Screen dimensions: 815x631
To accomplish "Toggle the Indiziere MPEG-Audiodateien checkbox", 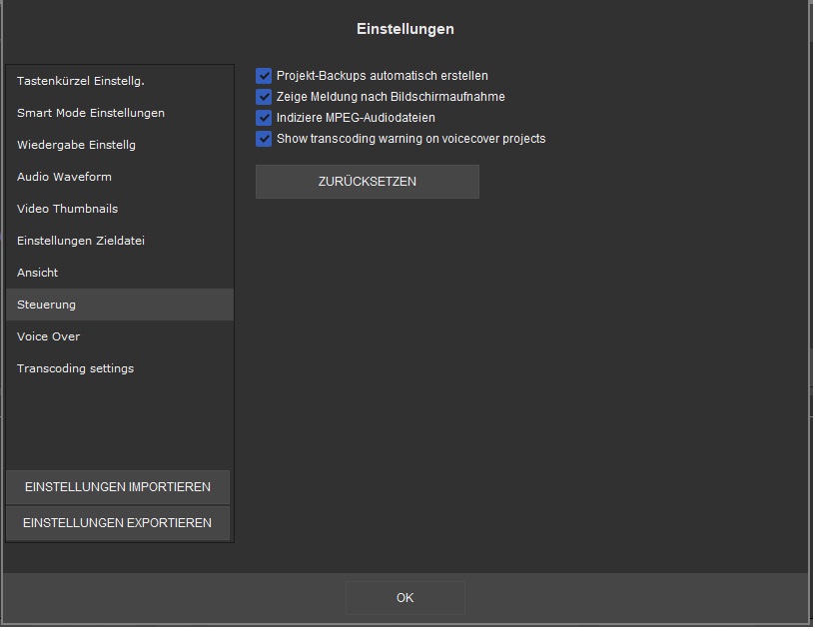I will tap(264, 118).
